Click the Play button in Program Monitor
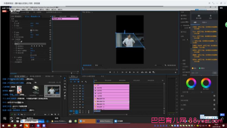This screenshot has width=227, height=128. click(130, 72)
